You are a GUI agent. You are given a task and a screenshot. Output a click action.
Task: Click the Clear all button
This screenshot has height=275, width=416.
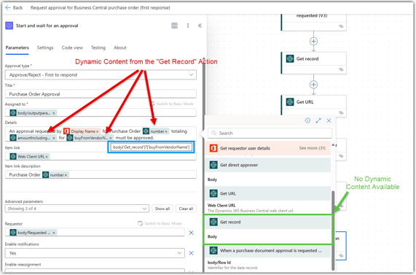186,209
